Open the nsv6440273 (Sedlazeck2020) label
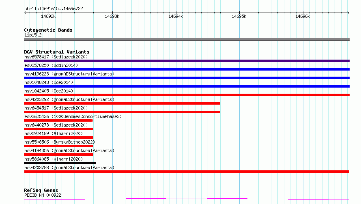The image size is (361, 204). click(x=56, y=125)
